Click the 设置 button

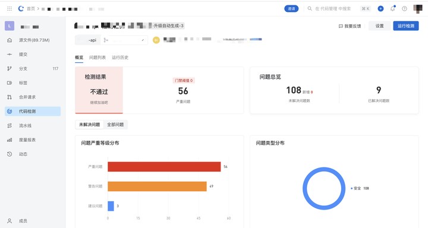[x=379, y=26]
